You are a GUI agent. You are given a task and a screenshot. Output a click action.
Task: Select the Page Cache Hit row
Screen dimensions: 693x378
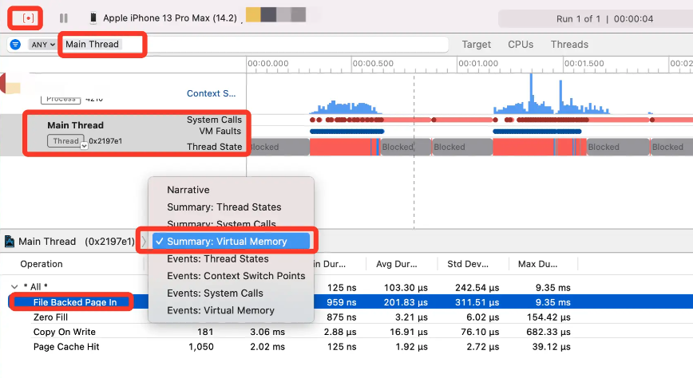pos(346,347)
